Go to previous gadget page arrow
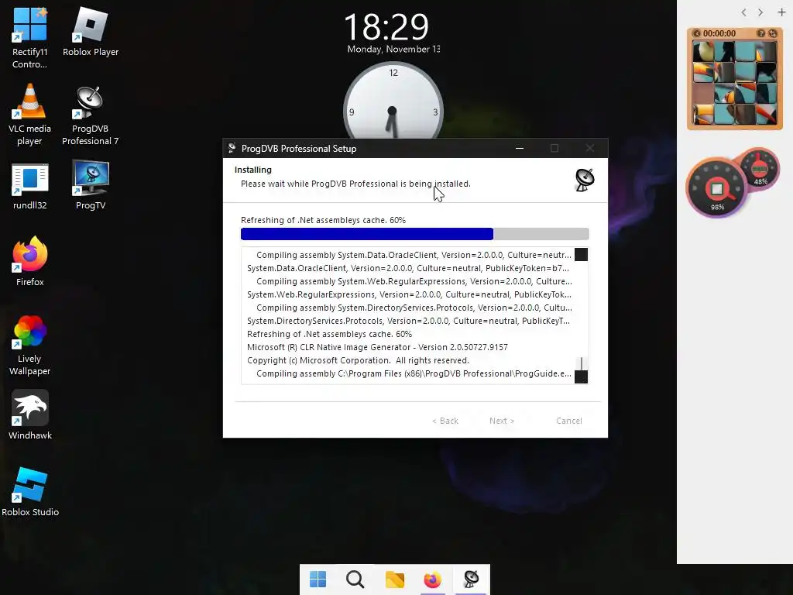The image size is (793, 595). pyautogui.click(x=743, y=12)
